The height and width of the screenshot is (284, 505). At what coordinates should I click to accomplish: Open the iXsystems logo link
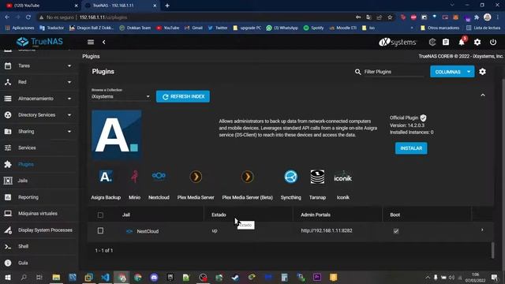tap(398, 42)
